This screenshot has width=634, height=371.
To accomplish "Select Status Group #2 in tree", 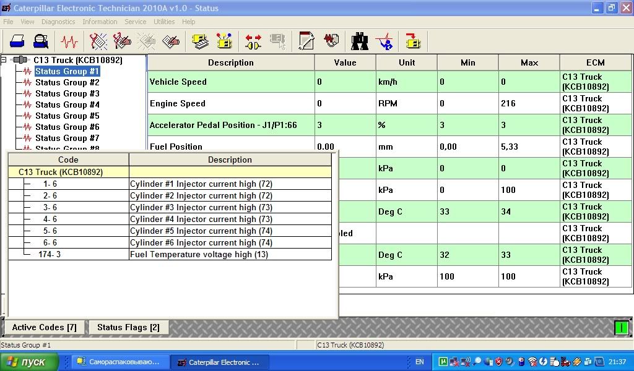I will click(x=67, y=82).
